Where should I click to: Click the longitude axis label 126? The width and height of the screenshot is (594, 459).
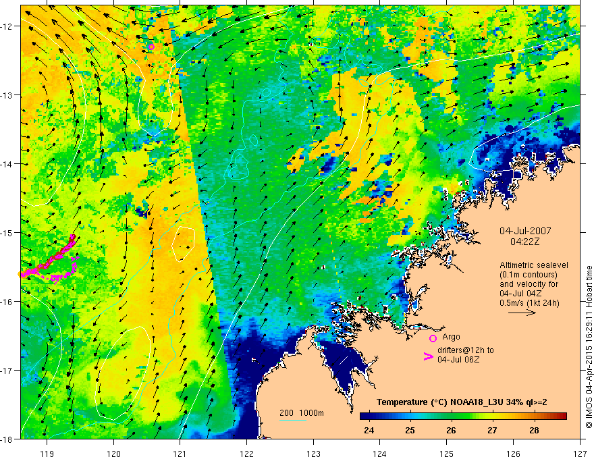point(513,454)
